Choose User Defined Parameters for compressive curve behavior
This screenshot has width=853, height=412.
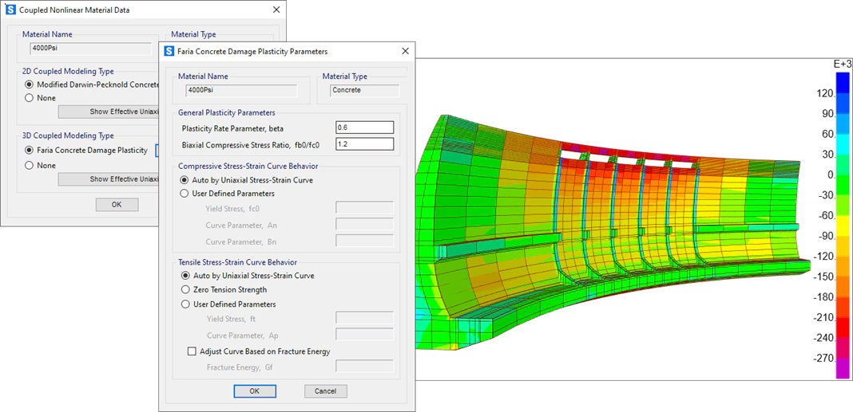185,194
